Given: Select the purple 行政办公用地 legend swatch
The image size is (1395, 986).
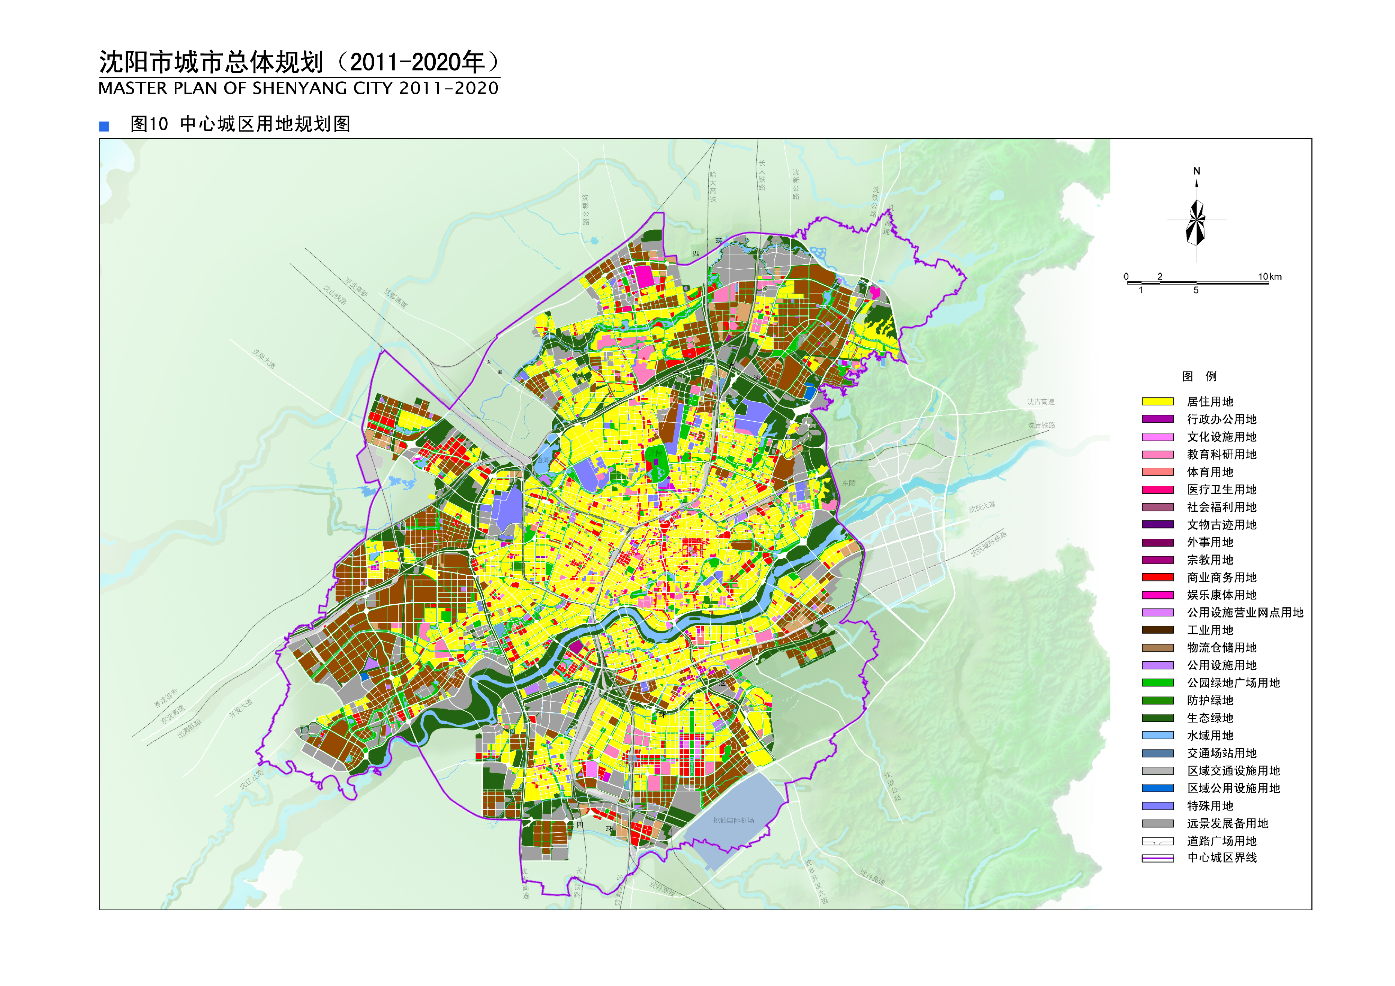Looking at the screenshot, I should (x=1157, y=419).
